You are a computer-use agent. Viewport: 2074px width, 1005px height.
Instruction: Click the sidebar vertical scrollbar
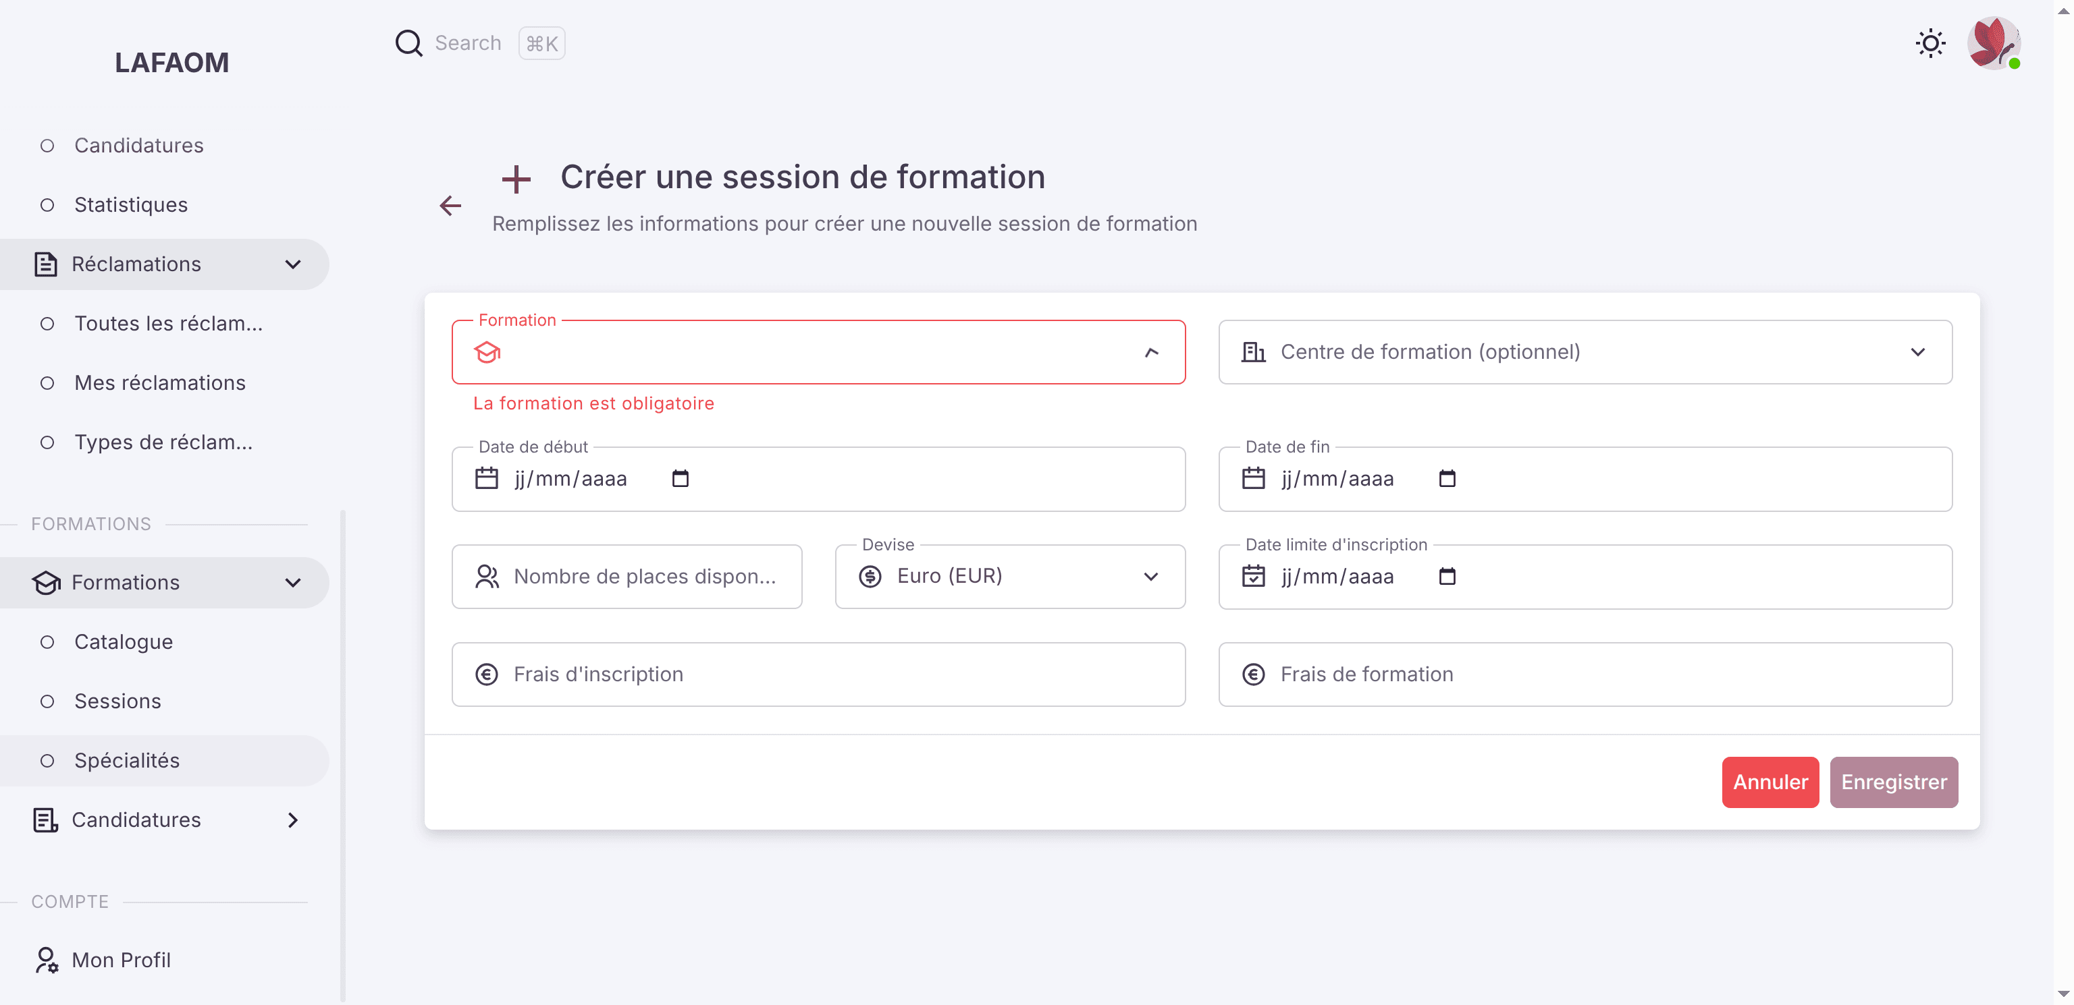tap(343, 755)
